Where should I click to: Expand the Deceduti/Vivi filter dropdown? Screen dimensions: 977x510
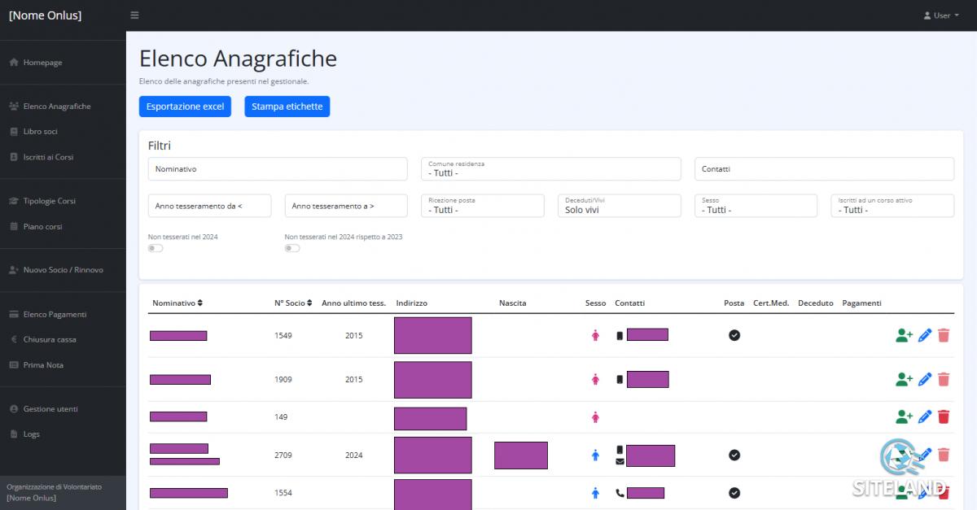[622, 206]
